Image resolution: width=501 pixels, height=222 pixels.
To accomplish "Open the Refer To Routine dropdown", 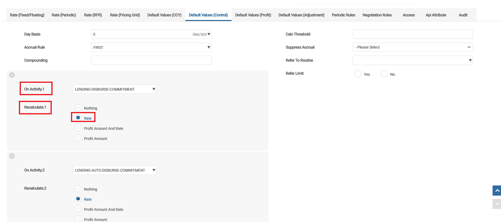I will point(412,60).
